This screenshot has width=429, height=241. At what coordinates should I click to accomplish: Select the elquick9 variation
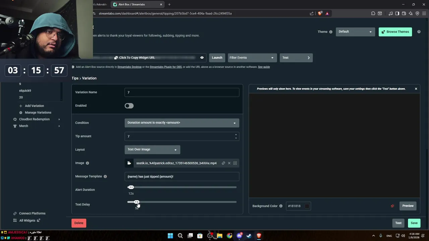point(25,90)
